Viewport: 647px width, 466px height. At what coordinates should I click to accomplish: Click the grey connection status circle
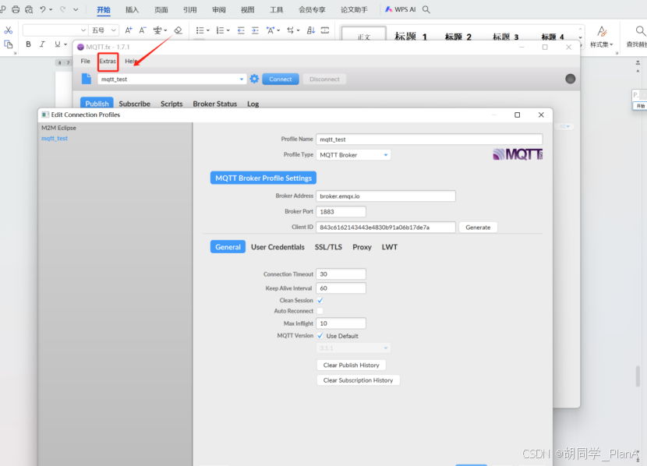pyautogui.click(x=571, y=79)
